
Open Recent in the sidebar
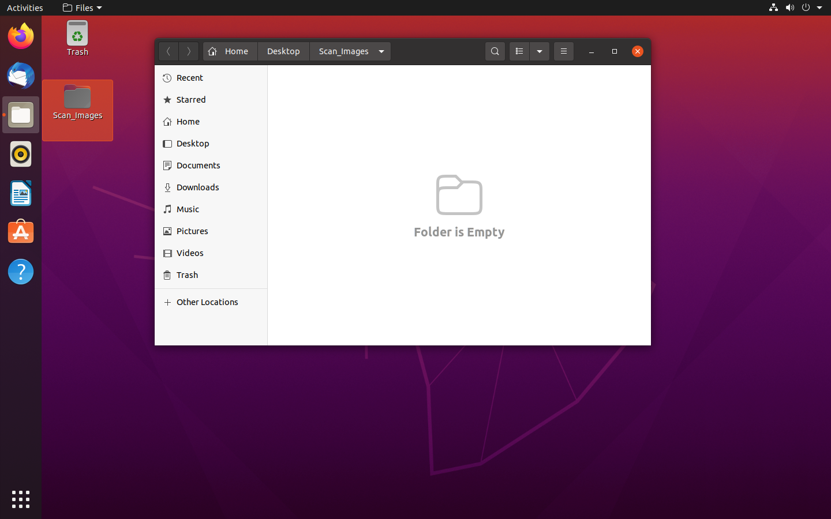pos(190,78)
